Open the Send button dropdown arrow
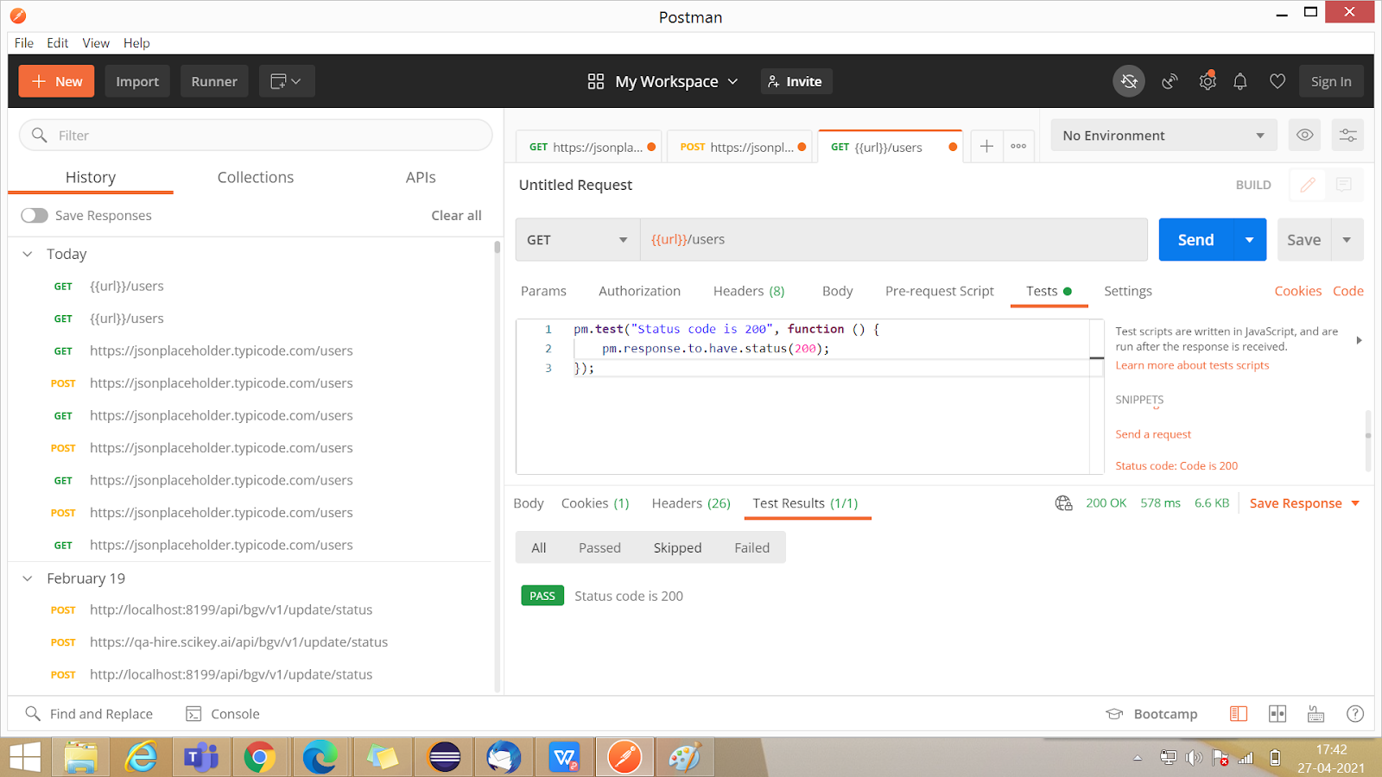This screenshot has height=777, width=1382. 1249,239
